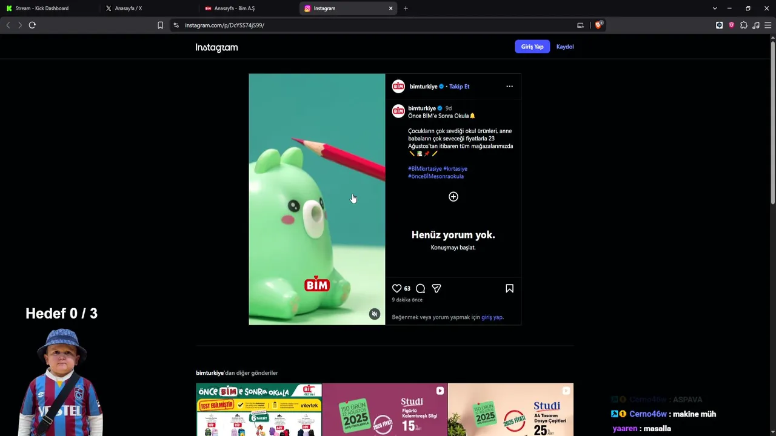Open the Studi 'A4 Tasarım Dosya Çeşitleri' thumbnail
Screen dimensions: 776x436
click(x=510, y=410)
